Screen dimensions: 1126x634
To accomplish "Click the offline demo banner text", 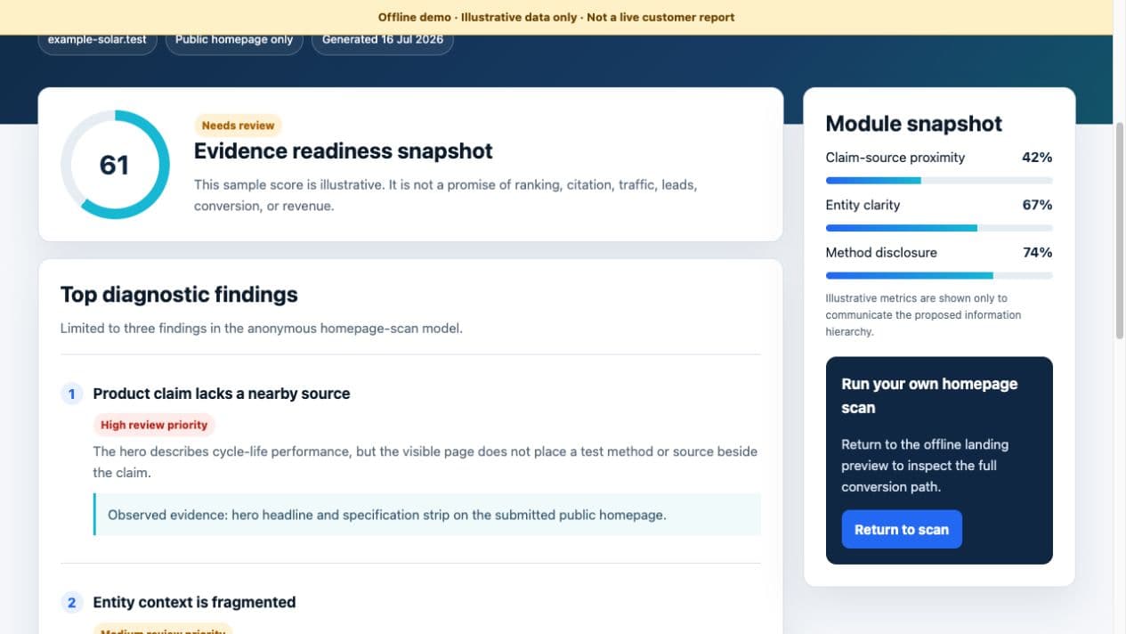I will click(556, 17).
